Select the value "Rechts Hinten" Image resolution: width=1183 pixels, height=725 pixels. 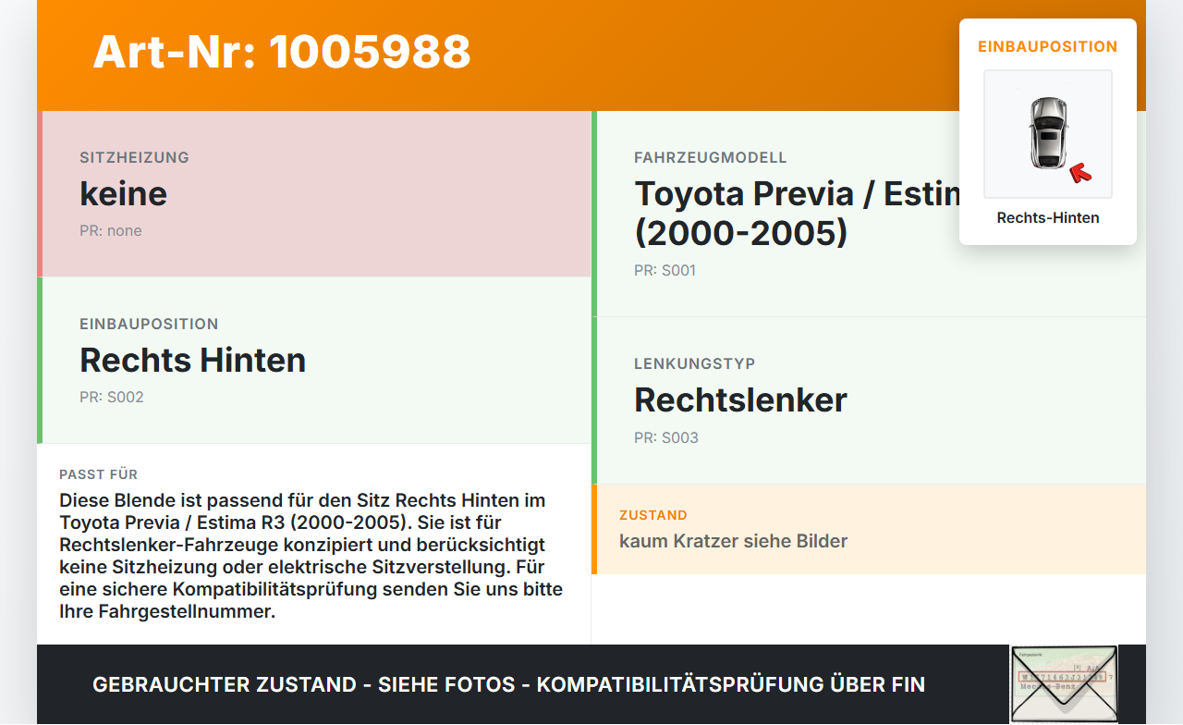coord(192,360)
